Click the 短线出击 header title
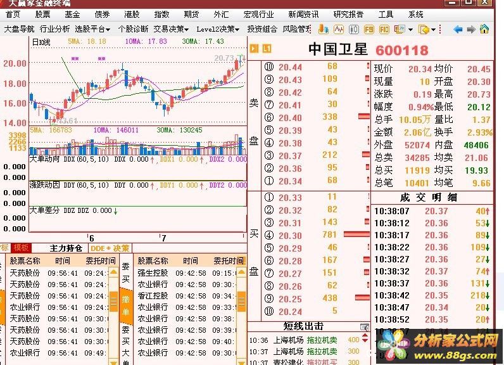The width and height of the screenshot is (504, 365). 303,326
